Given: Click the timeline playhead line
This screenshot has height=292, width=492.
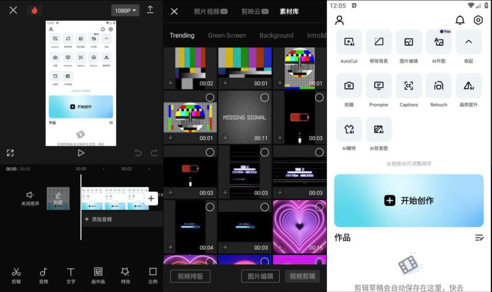Looking at the screenshot, I should [x=81, y=207].
